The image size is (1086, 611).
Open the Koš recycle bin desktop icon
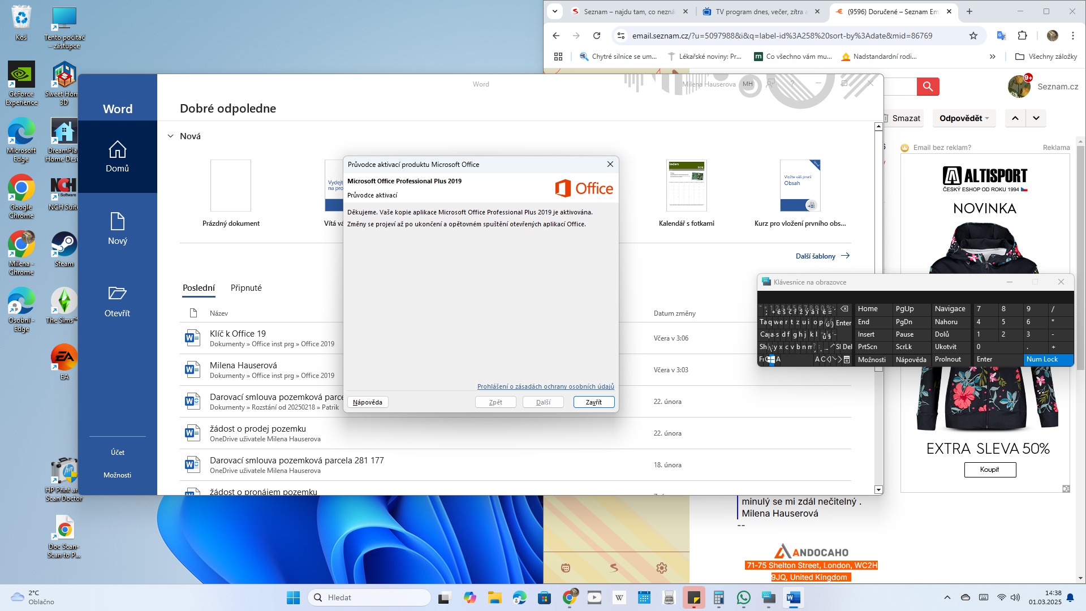tap(21, 23)
